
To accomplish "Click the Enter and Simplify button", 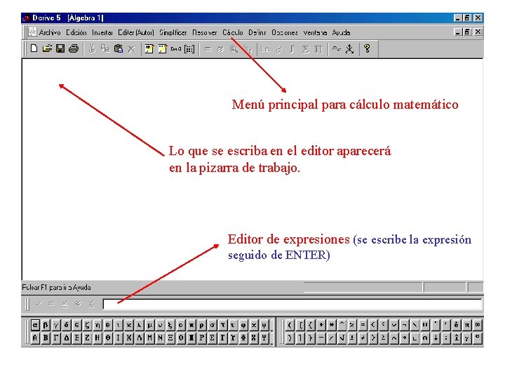I will click(65, 304).
